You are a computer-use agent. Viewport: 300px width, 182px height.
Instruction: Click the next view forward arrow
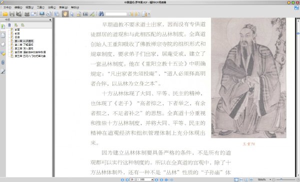click(x=171, y=180)
